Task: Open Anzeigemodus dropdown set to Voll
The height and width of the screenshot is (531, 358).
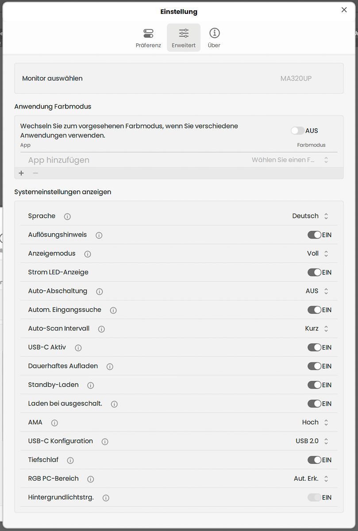Action: click(x=317, y=254)
